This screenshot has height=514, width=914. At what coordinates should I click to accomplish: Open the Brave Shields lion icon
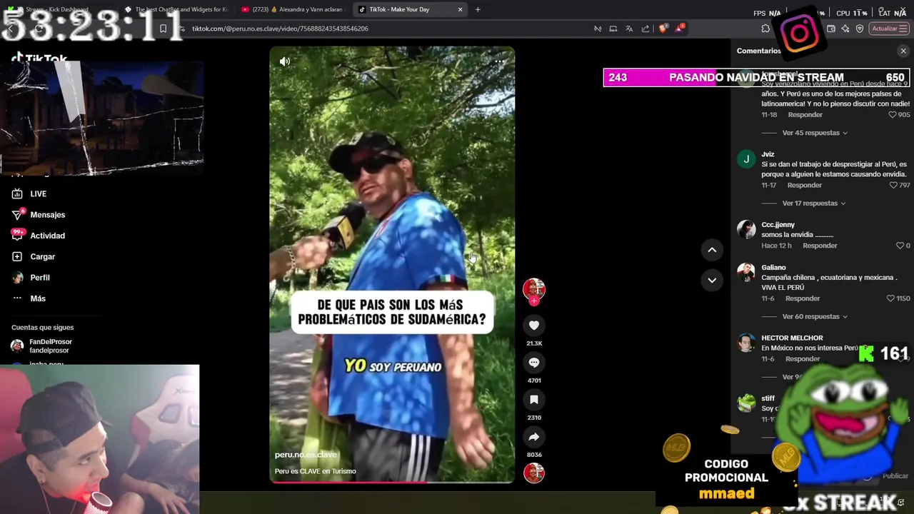[x=663, y=29]
